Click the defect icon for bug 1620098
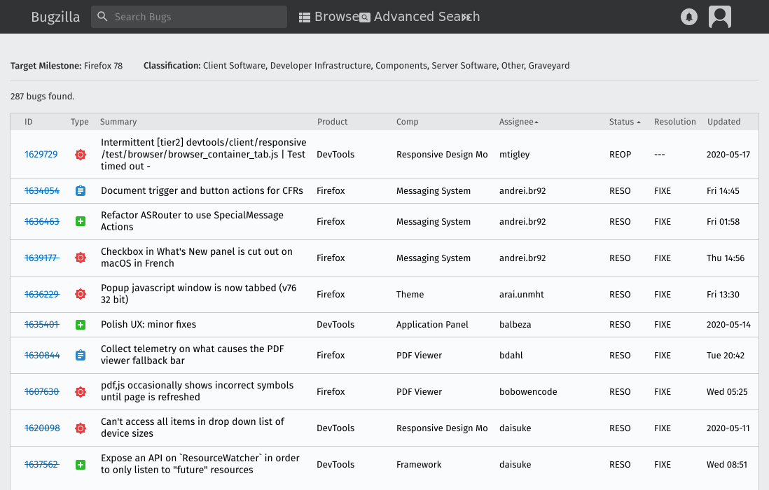 point(81,428)
